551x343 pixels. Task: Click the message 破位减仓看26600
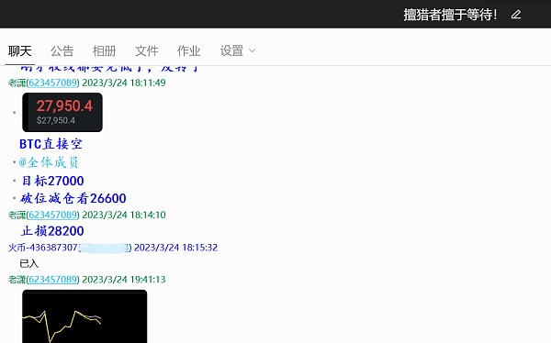tap(73, 198)
